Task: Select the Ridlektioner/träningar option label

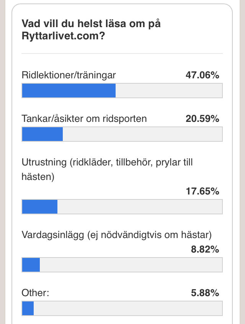Action: click(69, 75)
